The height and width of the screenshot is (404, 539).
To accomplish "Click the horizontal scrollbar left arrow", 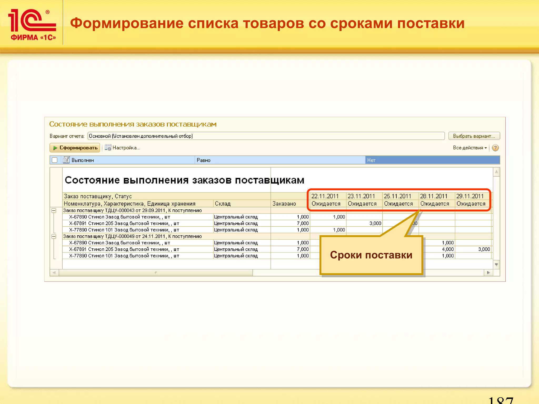I will coord(54,272).
